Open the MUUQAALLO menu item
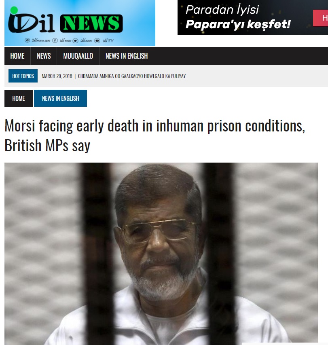328x345 pixels. [78, 56]
